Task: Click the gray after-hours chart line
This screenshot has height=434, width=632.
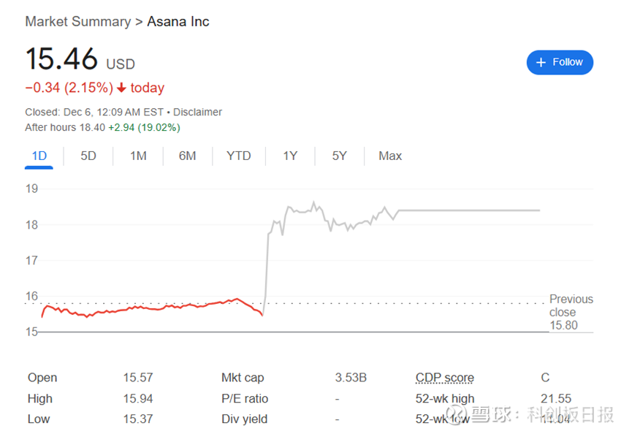Action: 468,210
